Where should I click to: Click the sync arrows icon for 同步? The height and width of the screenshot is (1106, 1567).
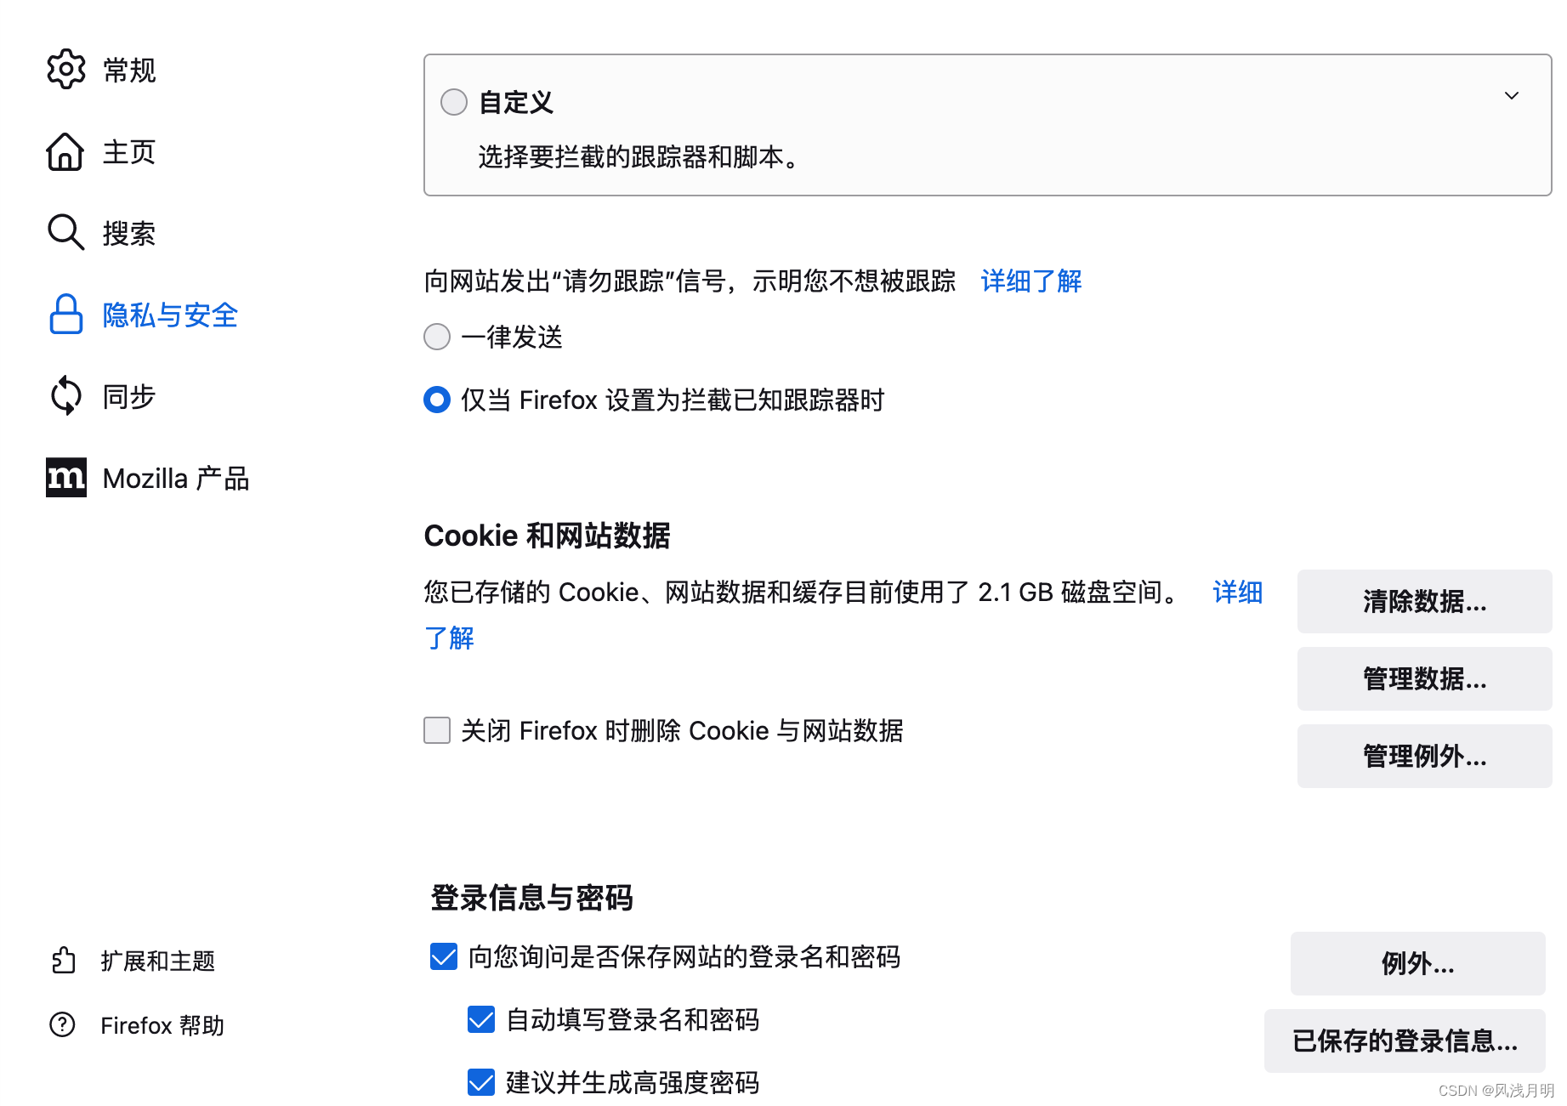[65, 395]
